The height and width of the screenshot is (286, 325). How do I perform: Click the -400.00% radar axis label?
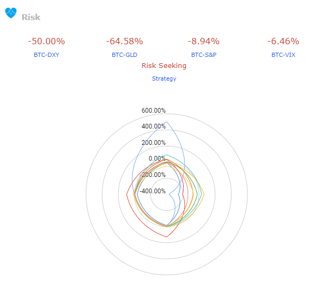coord(153,191)
